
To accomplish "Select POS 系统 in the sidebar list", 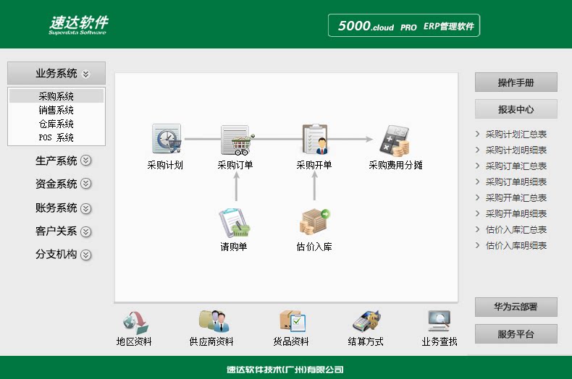I will (56, 137).
